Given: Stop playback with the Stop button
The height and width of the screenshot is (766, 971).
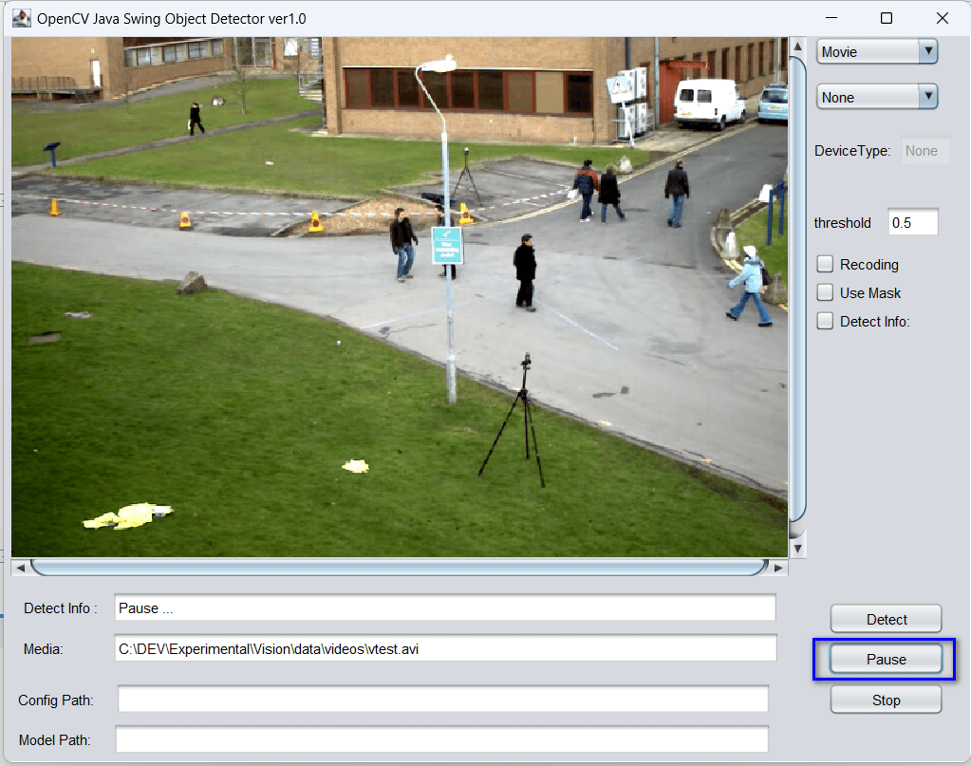Looking at the screenshot, I should (886, 701).
